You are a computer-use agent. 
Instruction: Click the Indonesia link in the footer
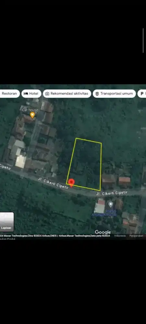[x=120, y=236]
